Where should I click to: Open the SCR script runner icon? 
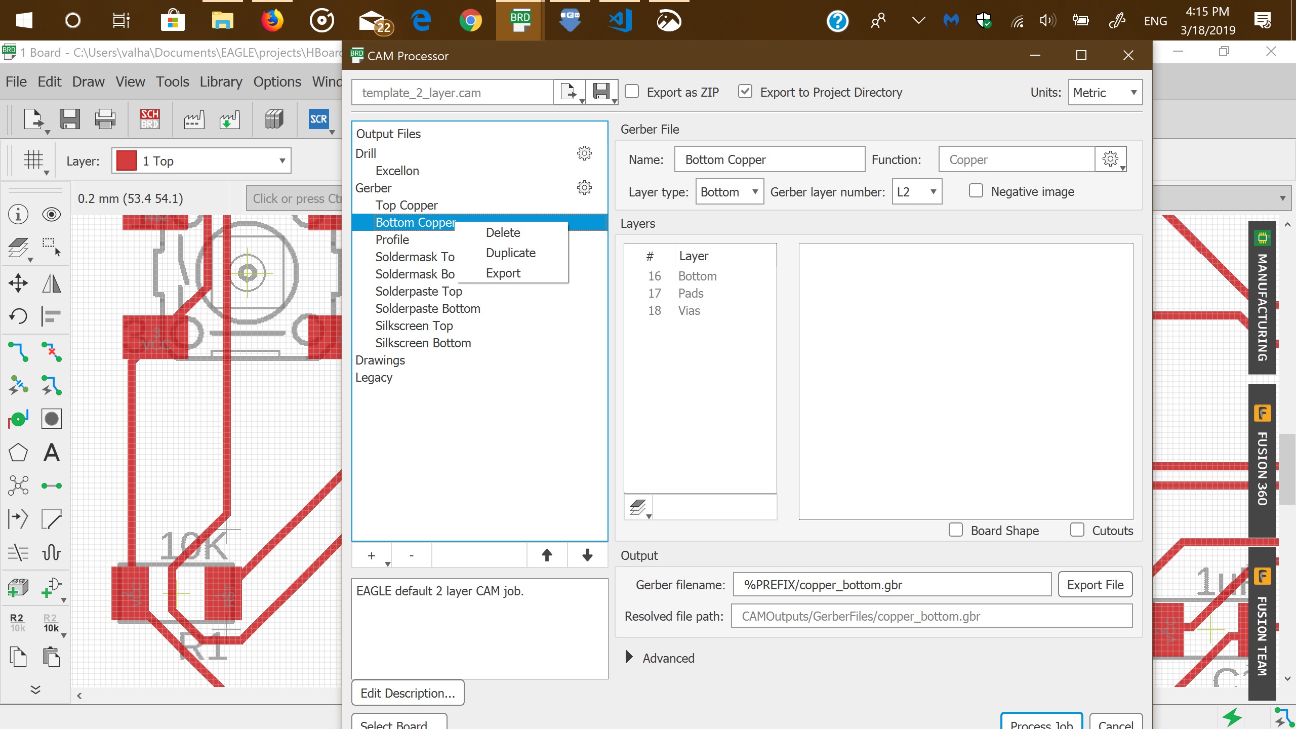coord(318,119)
